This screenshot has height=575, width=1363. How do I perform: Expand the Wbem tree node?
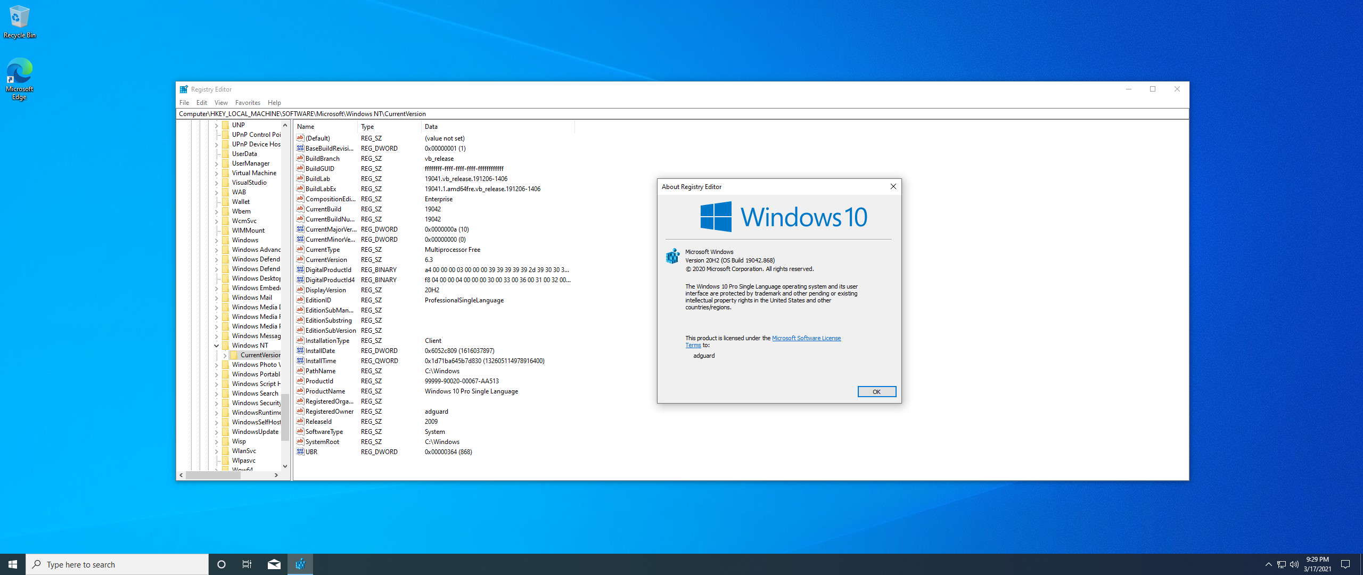(x=217, y=211)
